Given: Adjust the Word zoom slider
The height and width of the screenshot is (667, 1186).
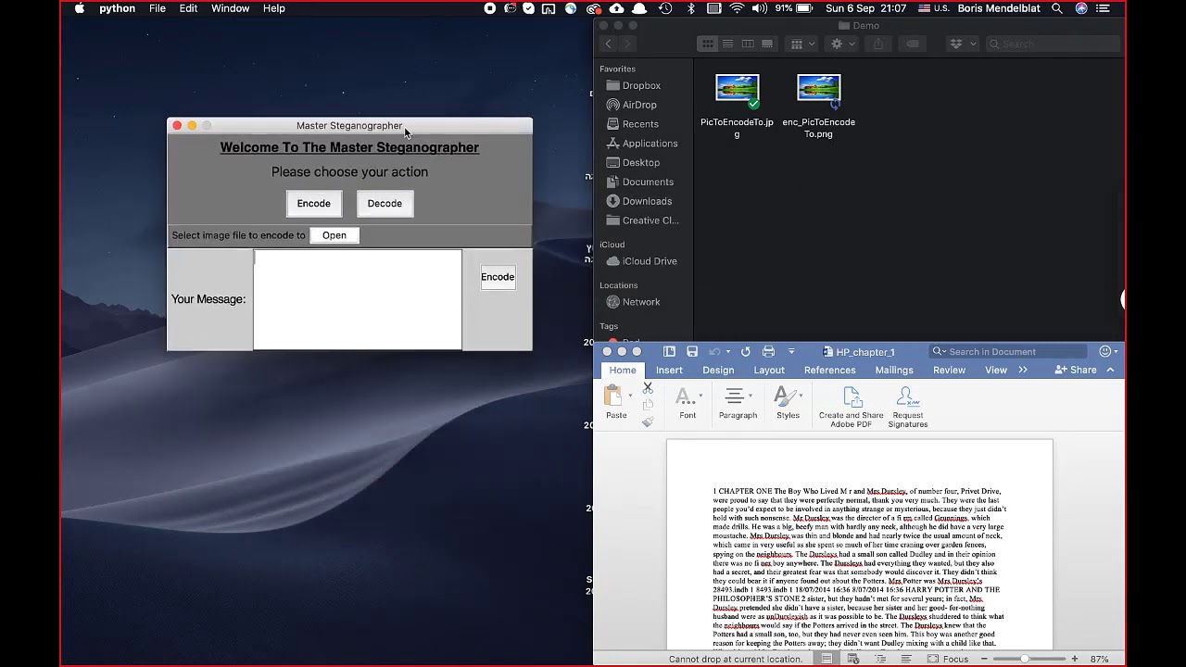Looking at the screenshot, I should point(1025,659).
